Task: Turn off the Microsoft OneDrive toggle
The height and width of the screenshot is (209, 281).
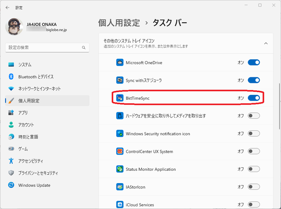Action: [254, 62]
